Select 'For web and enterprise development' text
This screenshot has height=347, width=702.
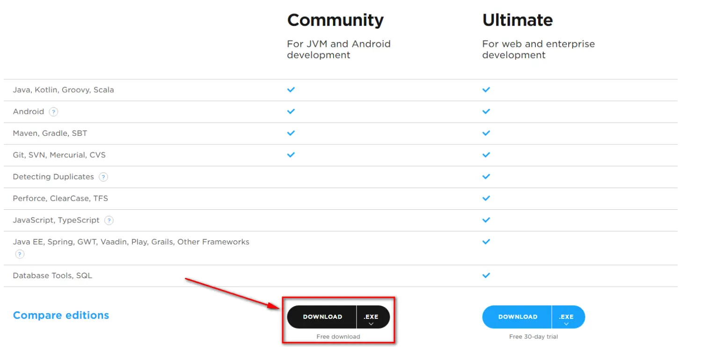tap(538, 50)
